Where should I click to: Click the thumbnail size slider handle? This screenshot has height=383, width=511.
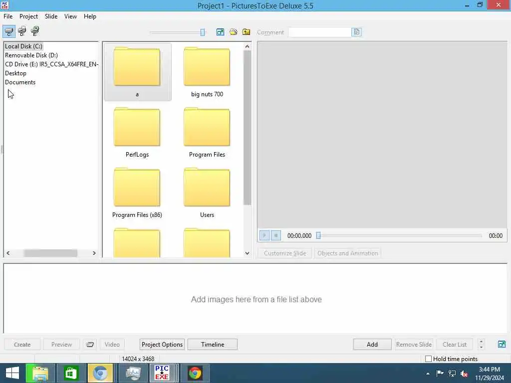(203, 32)
